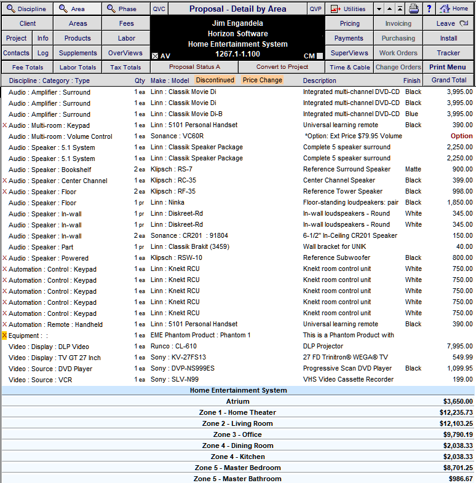Open the Project tab
This screenshot has width=476, height=483.
click(x=17, y=38)
